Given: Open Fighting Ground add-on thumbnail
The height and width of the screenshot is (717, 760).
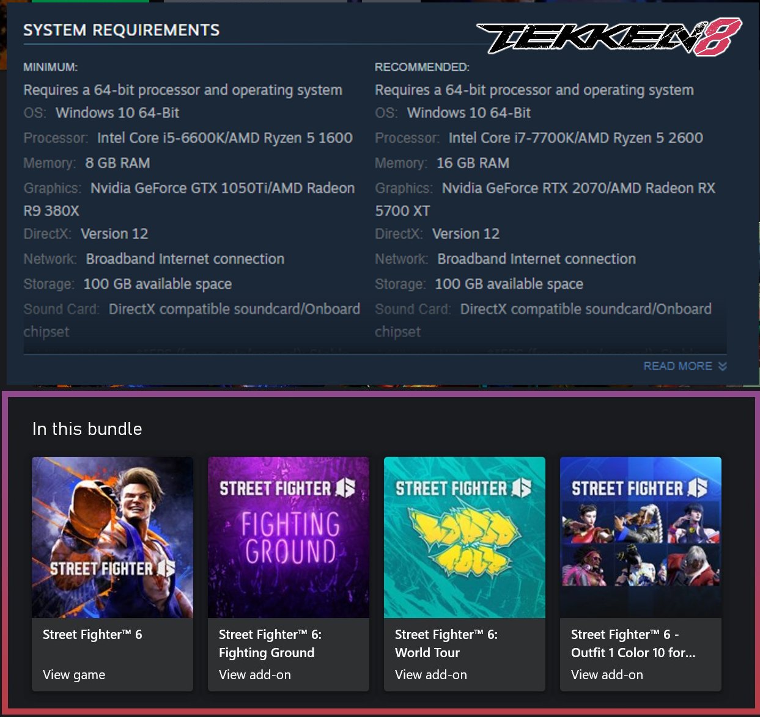Looking at the screenshot, I should [x=289, y=537].
